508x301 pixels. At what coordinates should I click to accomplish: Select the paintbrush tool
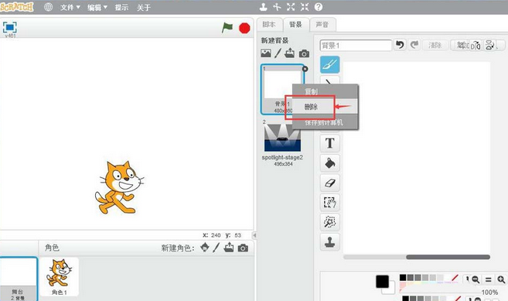click(x=330, y=64)
